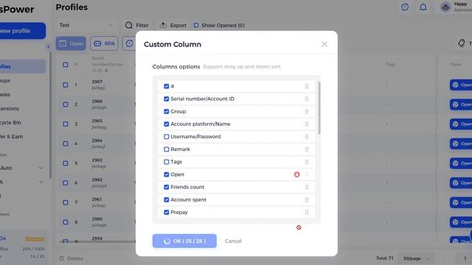Uncheck the # column checkbox
This screenshot has width=472, height=265.
[167, 86]
